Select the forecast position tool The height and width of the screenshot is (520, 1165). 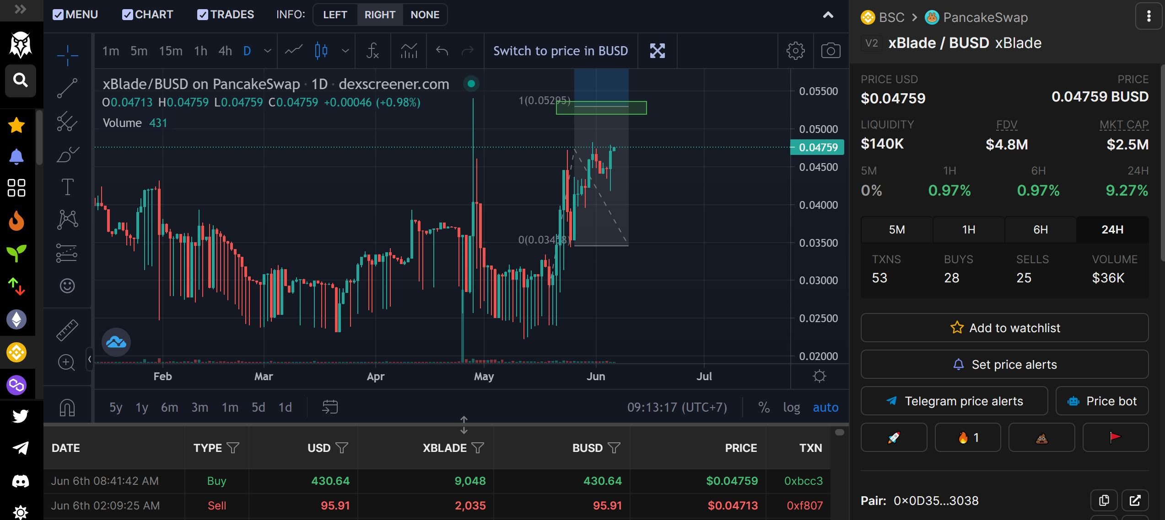pos(67,253)
